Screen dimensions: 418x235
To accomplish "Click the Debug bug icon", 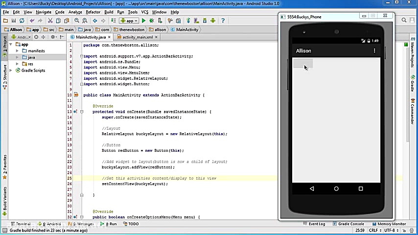I will click(x=152, y=21).
